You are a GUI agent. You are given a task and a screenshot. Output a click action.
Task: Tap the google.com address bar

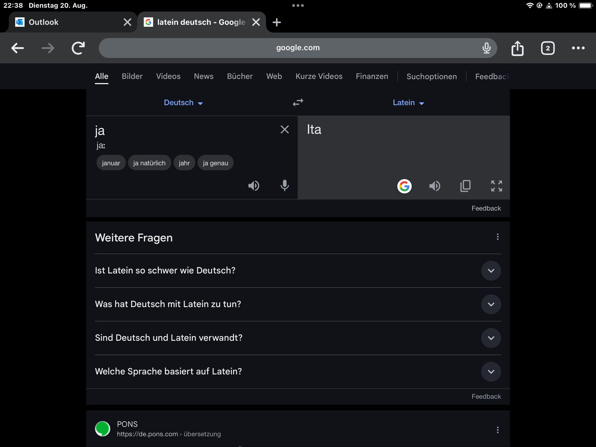click(297, 48)
